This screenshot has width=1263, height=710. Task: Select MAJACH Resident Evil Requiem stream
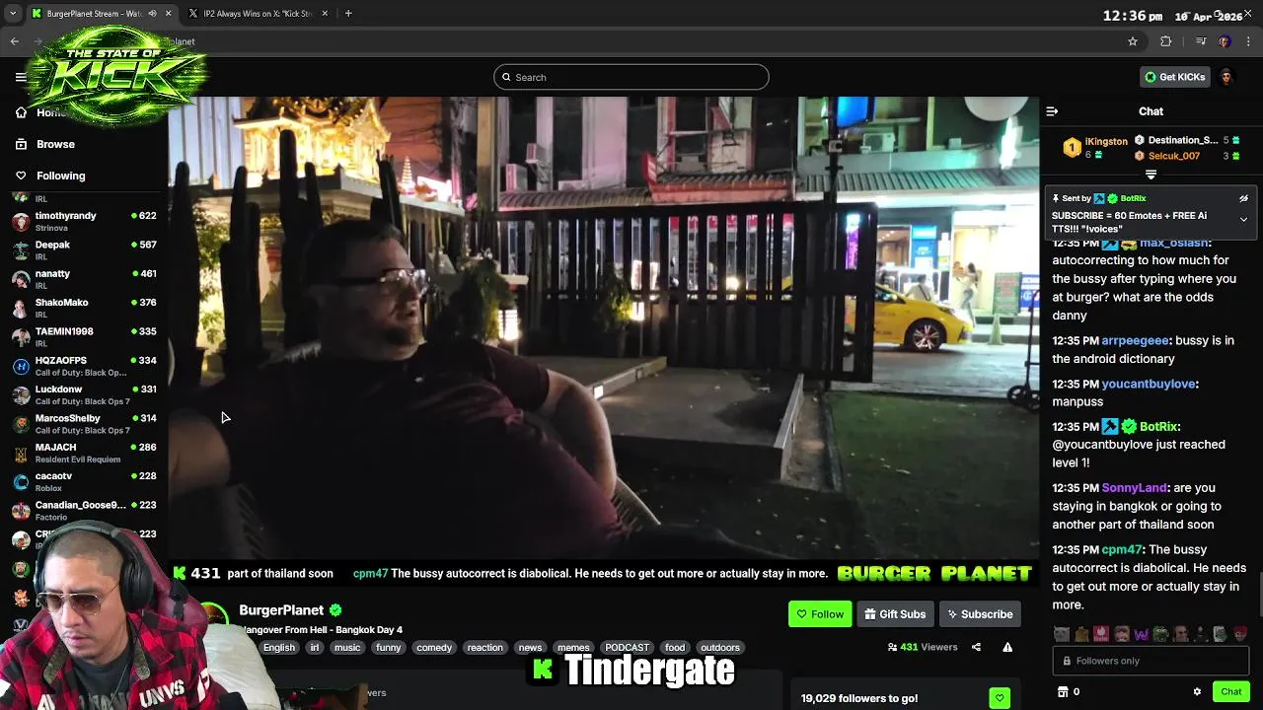coord(84,453)
